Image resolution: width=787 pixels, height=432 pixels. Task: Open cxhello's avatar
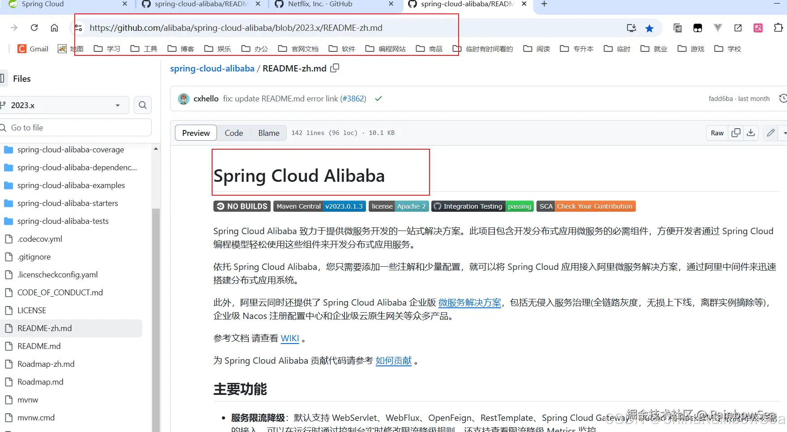(x=183, y=99)
